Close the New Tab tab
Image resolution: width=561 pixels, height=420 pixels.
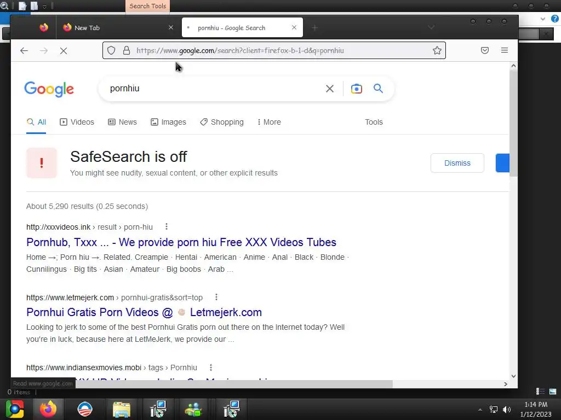[171, 27]
